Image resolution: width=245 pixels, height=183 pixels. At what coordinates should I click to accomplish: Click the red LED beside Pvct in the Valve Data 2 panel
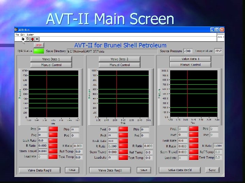(123, 135)
